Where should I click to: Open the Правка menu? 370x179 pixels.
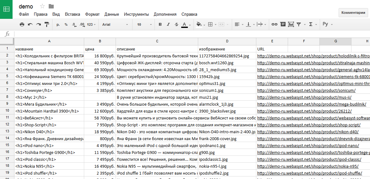[41, 14]
